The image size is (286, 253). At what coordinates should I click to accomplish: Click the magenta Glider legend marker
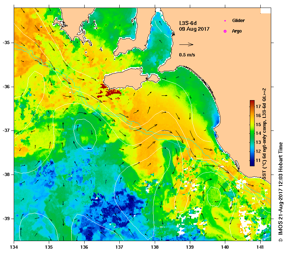point(225,21)
